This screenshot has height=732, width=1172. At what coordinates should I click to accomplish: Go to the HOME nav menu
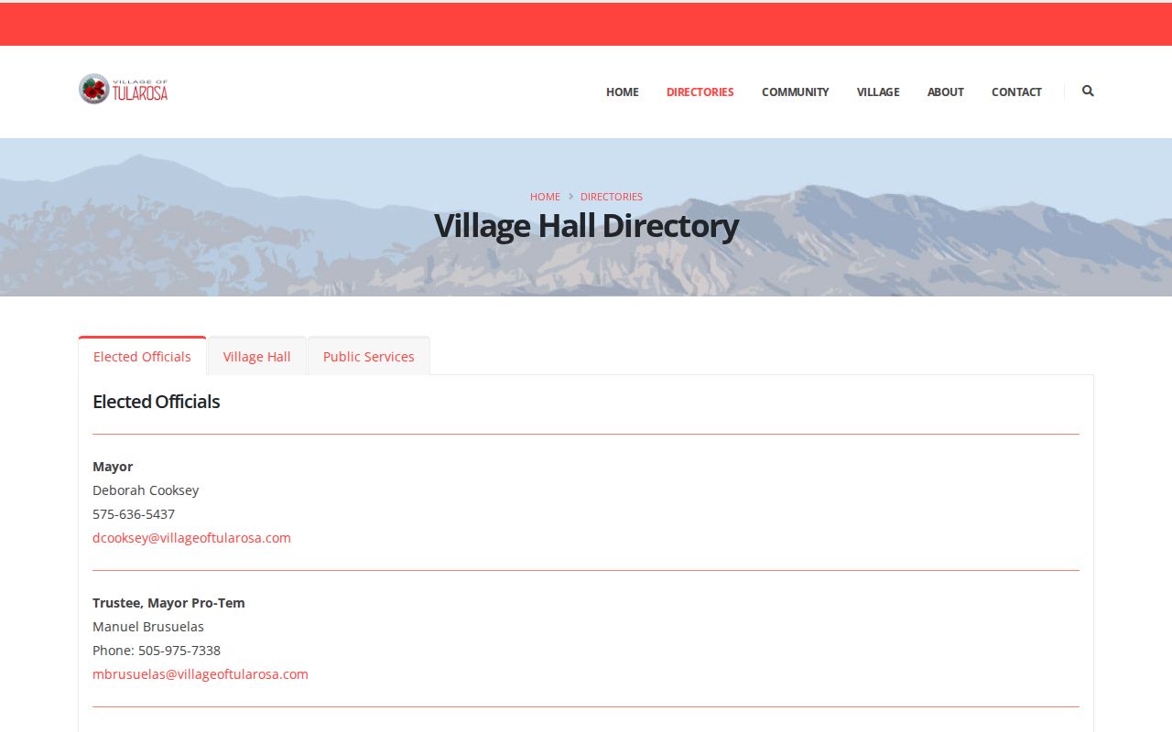coord(623,91)
